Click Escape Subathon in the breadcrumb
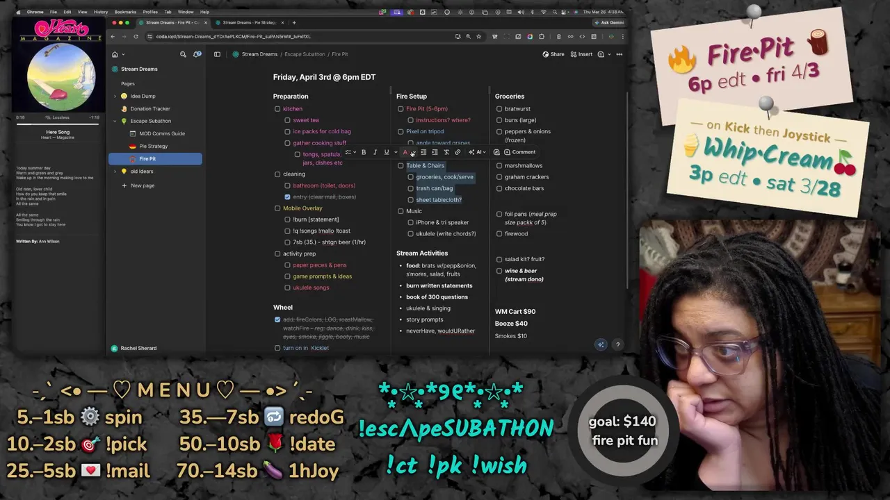Viewport: 890px width, 500px height. (x=305, y=54)
